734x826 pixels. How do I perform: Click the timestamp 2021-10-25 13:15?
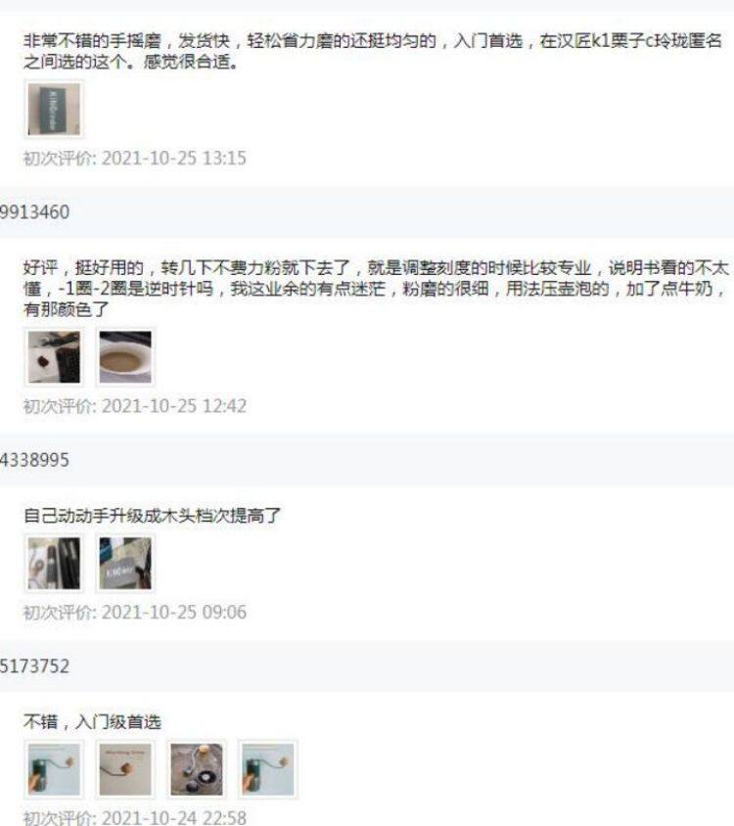point(174,158)
